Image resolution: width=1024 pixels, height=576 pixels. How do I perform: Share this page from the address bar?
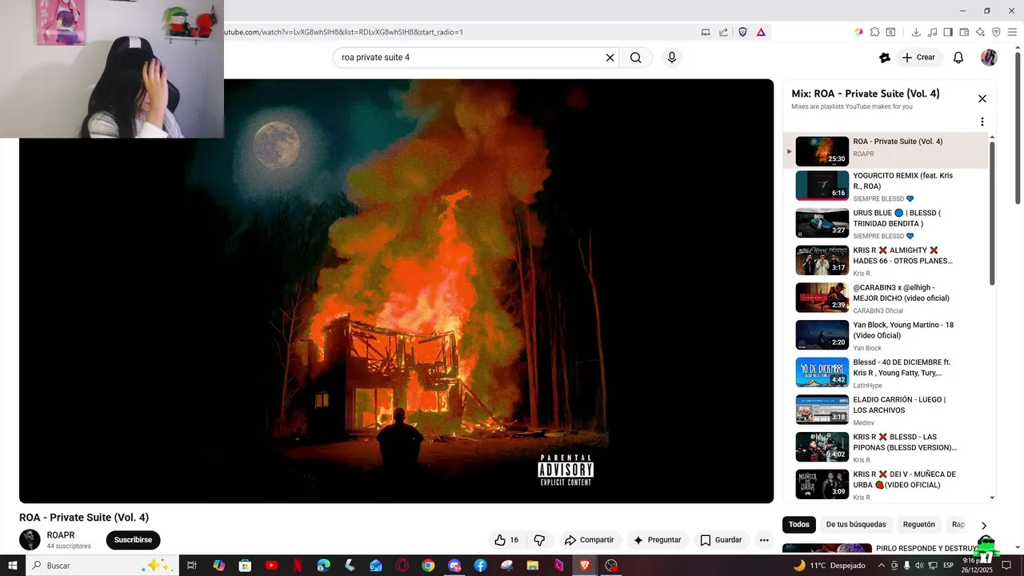(723, 32)
